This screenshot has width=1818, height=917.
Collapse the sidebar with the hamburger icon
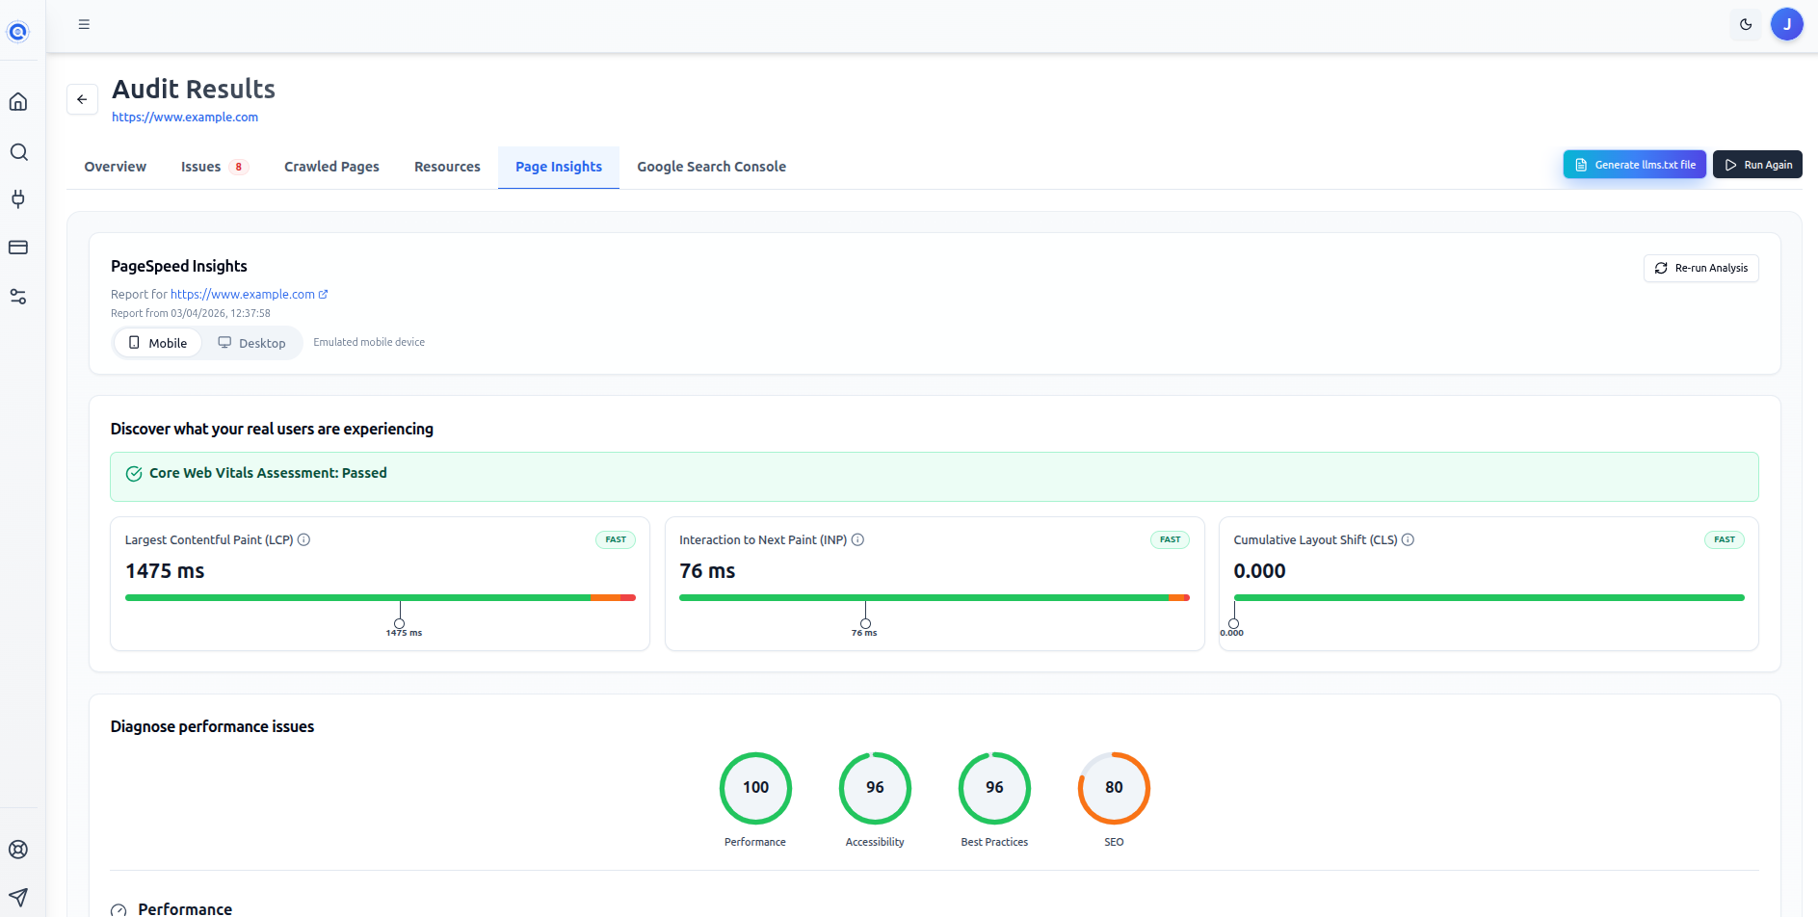pos(84,24)
